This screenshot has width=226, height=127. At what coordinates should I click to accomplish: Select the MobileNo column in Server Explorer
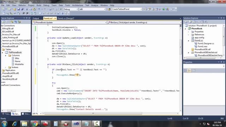(x=19, y=64)
